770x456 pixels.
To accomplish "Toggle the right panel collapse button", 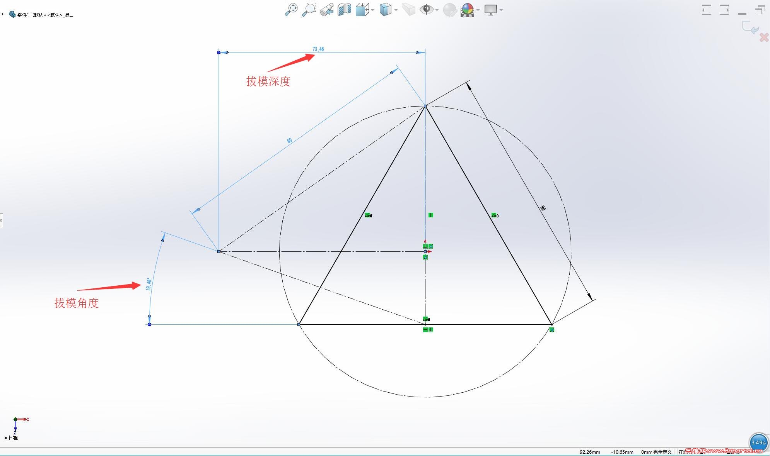I will 724,10.
